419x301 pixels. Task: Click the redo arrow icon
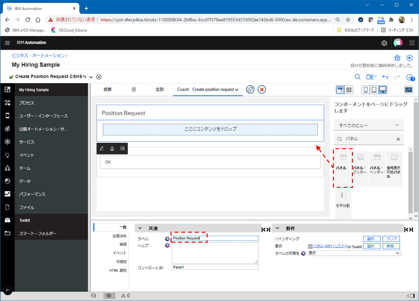click(x=397, y=77)
